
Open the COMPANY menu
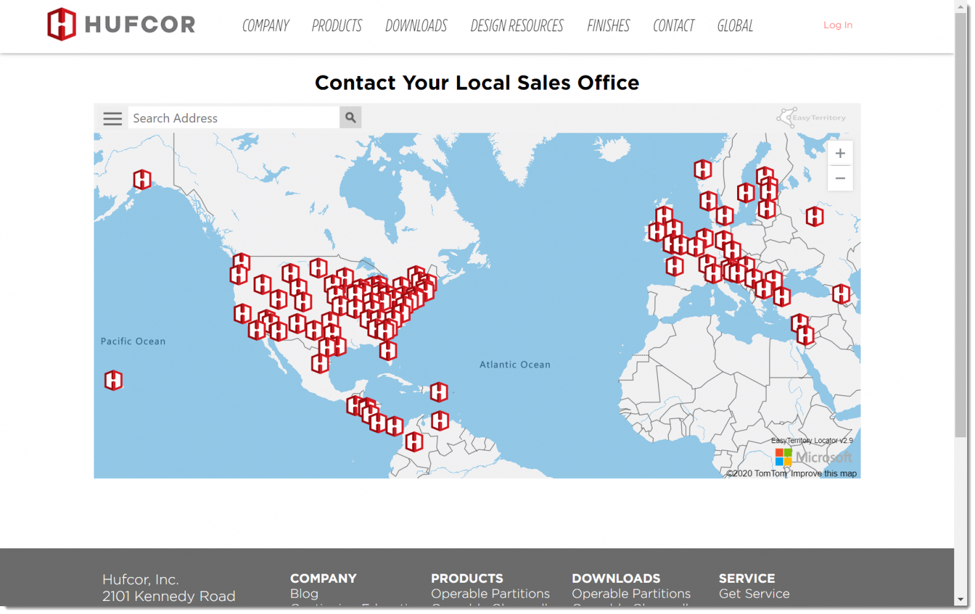click(265, 25)
